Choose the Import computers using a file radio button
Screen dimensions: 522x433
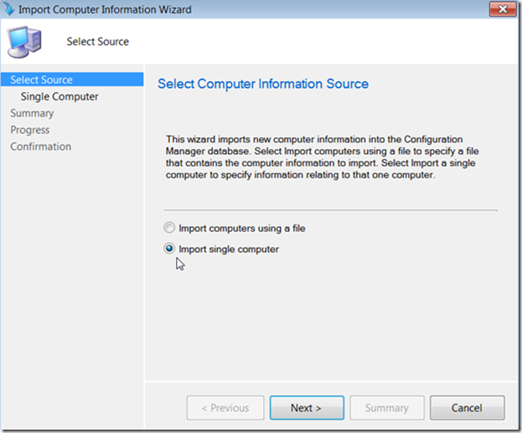(169, 228)
